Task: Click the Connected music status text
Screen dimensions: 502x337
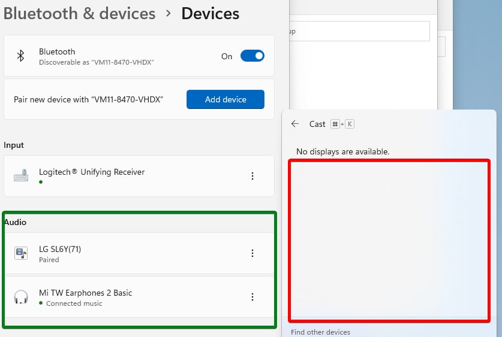Action: coord(74,303)
